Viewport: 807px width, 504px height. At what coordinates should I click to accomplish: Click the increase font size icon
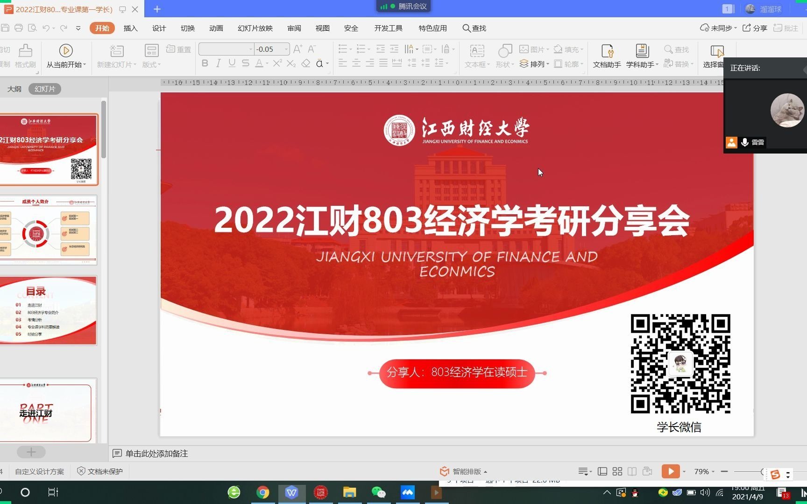click(298, 49)
